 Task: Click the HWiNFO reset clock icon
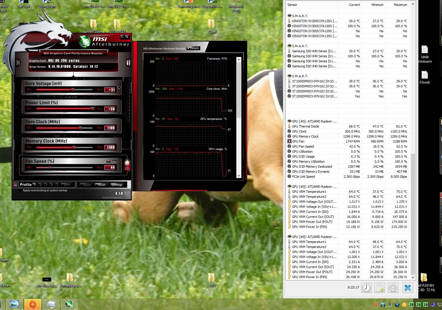[366, 288]
